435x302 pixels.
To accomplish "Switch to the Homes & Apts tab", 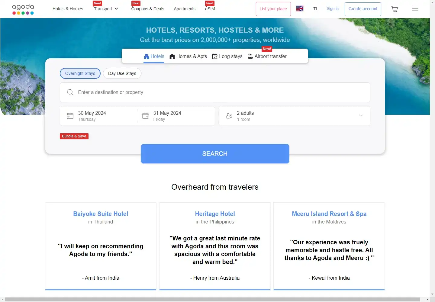I will point(188,56).
